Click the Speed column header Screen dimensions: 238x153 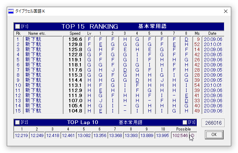[x=75, y=33]
